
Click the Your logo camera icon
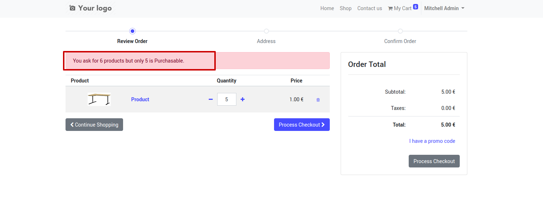pos(72,8)
